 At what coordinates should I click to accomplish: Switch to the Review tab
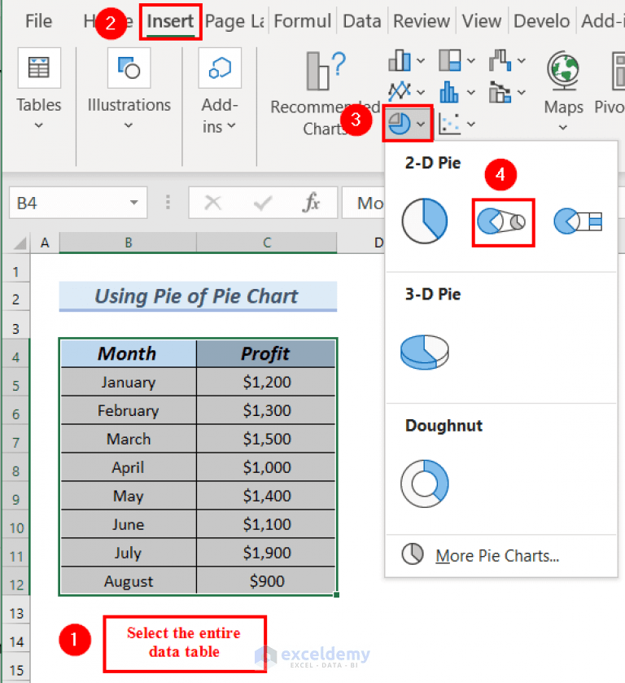422,21
